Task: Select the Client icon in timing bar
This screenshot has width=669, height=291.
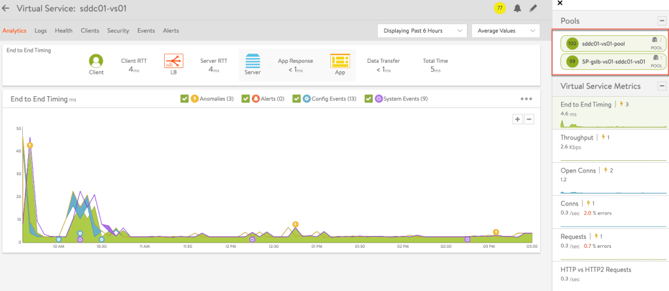Action: pyautogui.click(x=96, y=61)
